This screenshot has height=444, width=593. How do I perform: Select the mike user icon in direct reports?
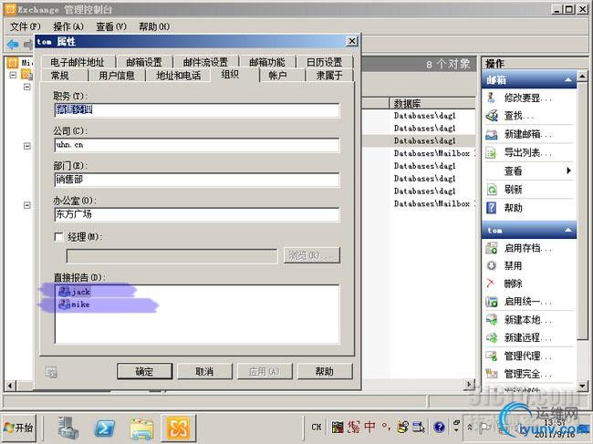64,305
